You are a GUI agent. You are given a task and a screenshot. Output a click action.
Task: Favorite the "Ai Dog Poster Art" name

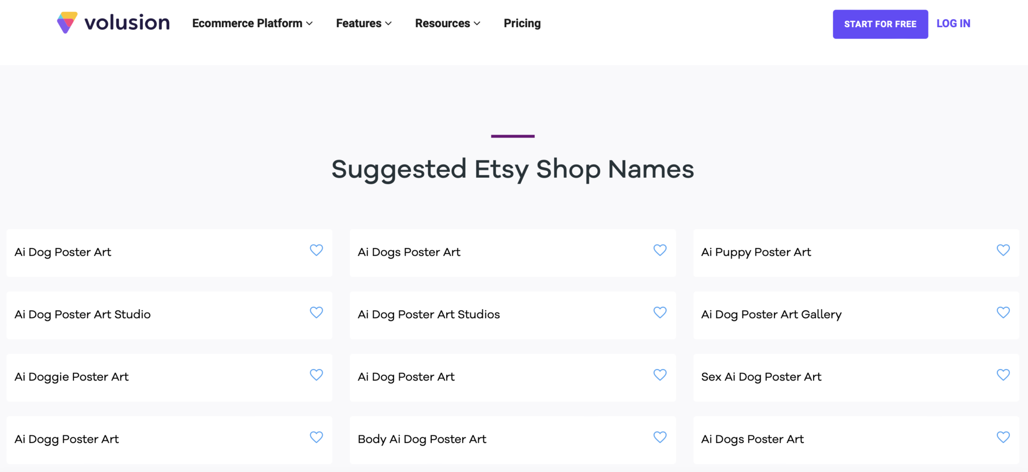coord(316,250)
